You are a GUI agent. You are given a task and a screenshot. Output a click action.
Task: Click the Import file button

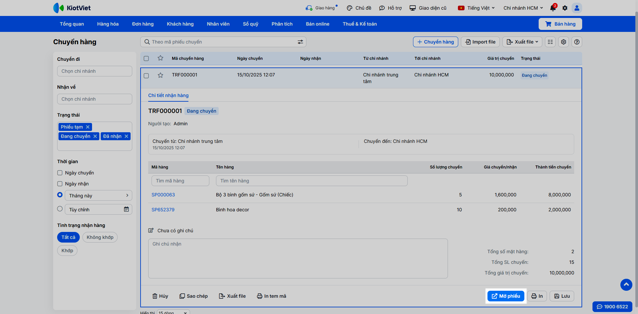(x=480, y=42)
